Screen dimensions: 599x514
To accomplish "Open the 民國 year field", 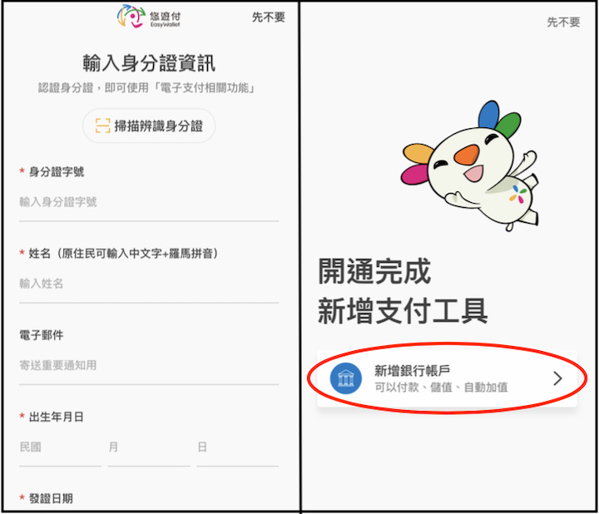I will pyautogui.click(x=60, y=447).
